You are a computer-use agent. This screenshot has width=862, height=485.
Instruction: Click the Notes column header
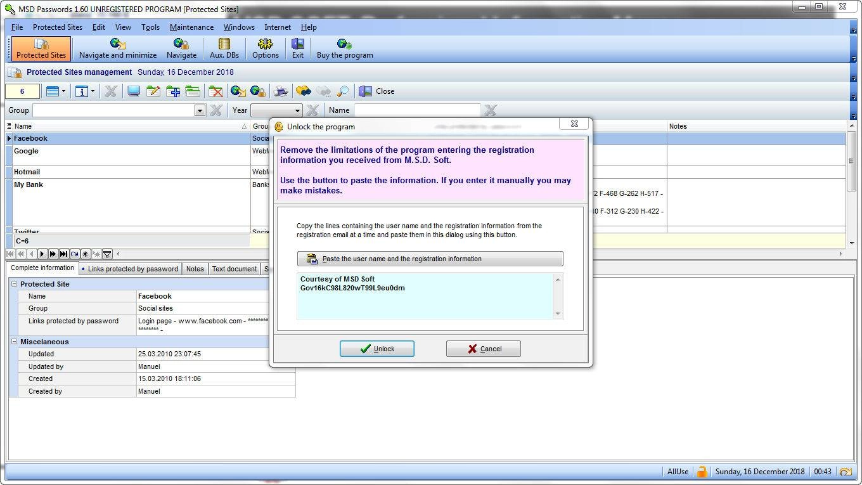pyautogui.click(x=756, y=126)
